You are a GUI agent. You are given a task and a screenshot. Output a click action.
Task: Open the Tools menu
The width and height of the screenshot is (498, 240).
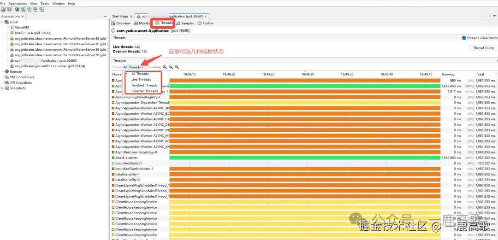(44, 4)
